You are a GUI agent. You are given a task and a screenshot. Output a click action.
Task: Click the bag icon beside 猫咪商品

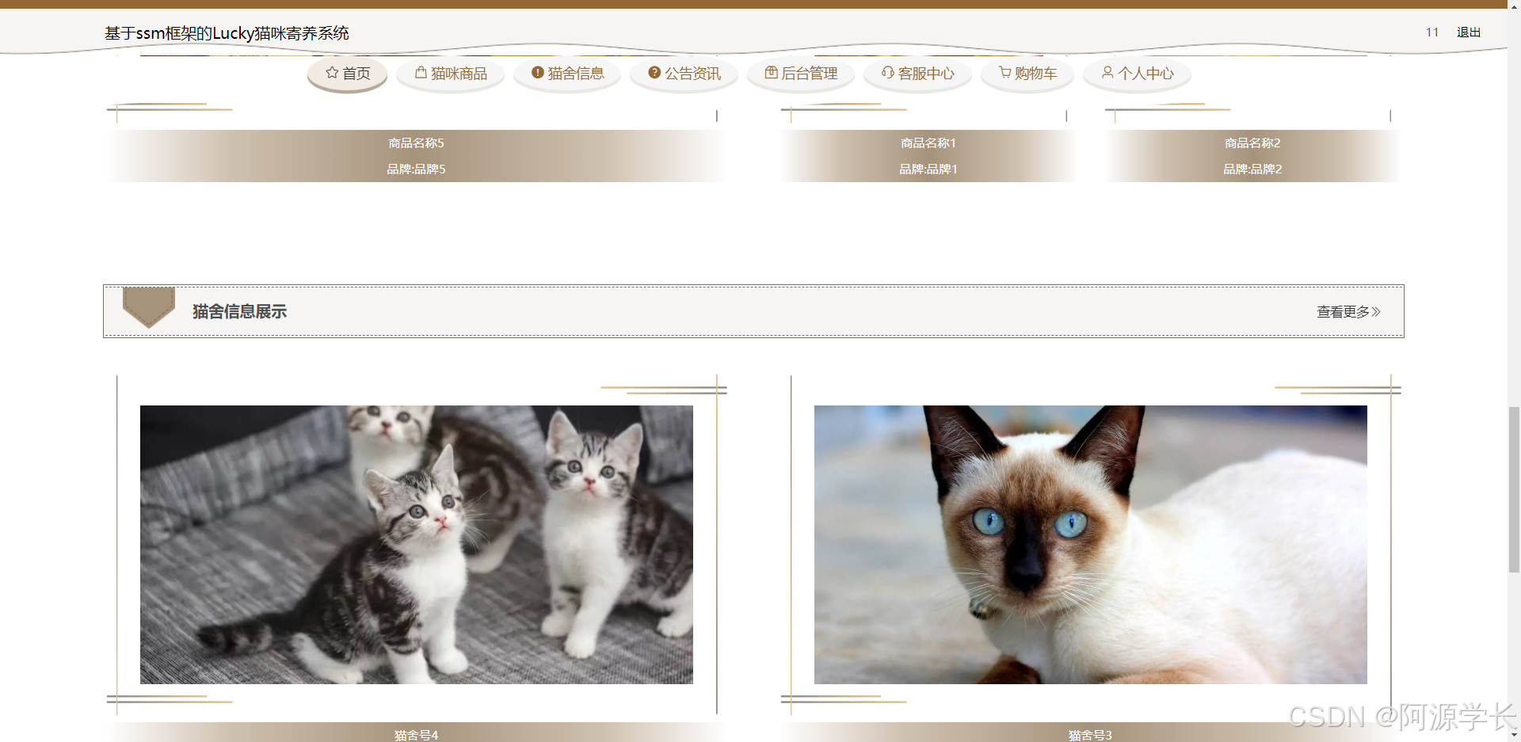[x=421, y=72]
